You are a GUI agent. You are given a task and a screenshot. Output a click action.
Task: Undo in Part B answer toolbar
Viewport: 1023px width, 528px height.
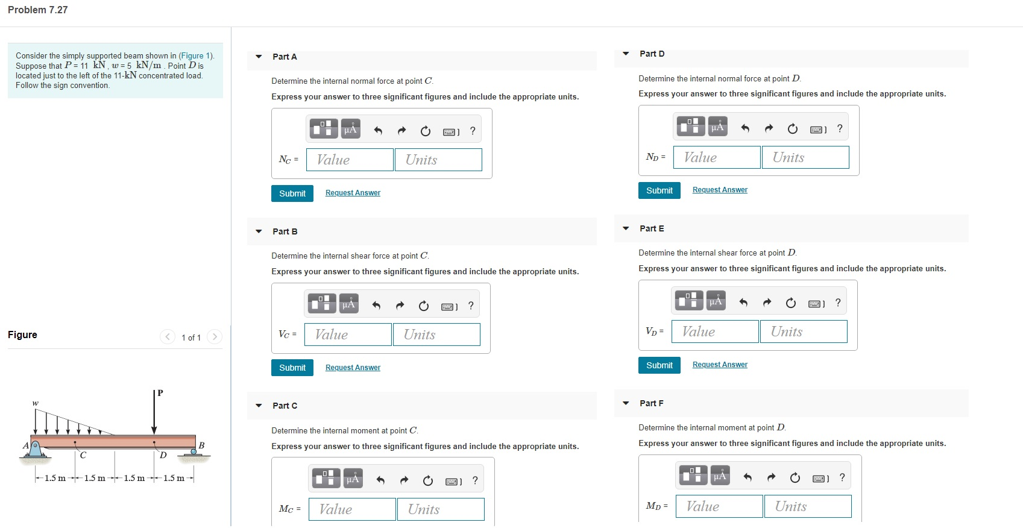point(376,306)
